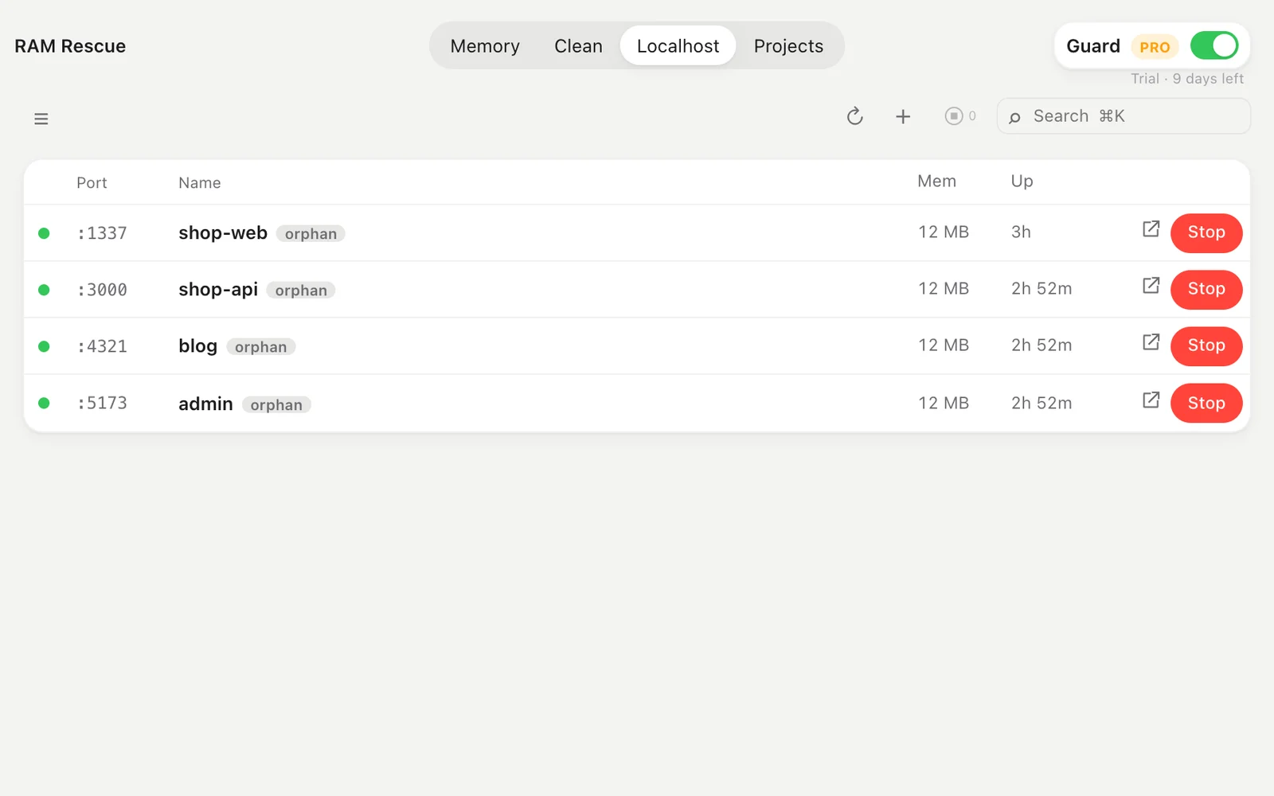Screen dimensions: 1274x796
Task: Click the Guard label
Action: click(1093, 46)
